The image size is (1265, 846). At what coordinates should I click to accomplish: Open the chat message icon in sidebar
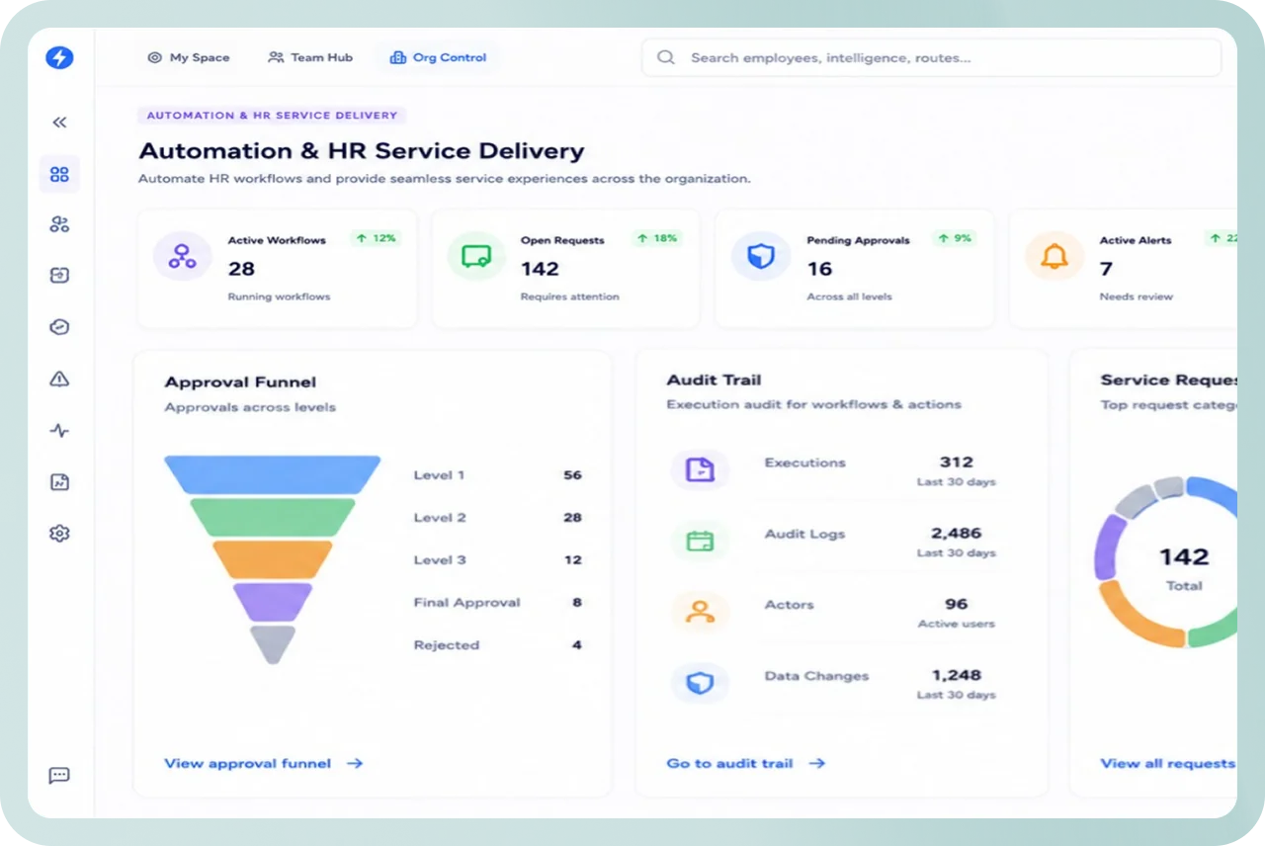[59, 776]
